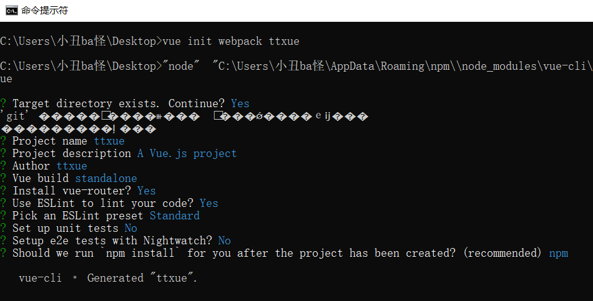Click the 'Setup e2e tests with Nightwatch?' prompt
This screenshot has width=593, height=301.
tap(112, 241)
